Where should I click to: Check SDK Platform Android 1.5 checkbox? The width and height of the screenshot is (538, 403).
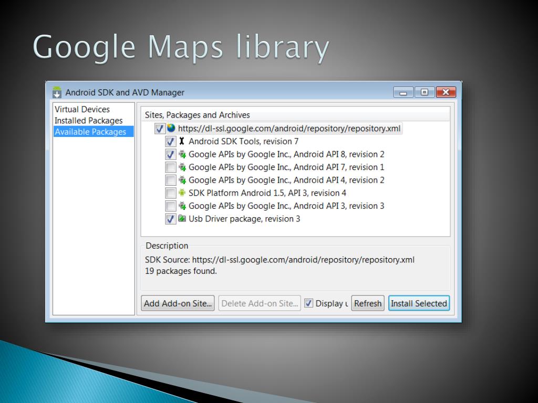click(x=171, y=193)
